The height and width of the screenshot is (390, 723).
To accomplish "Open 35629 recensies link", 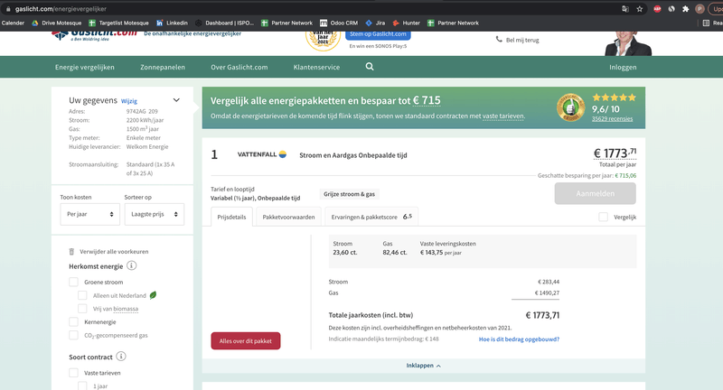I will tap(613, 119).
